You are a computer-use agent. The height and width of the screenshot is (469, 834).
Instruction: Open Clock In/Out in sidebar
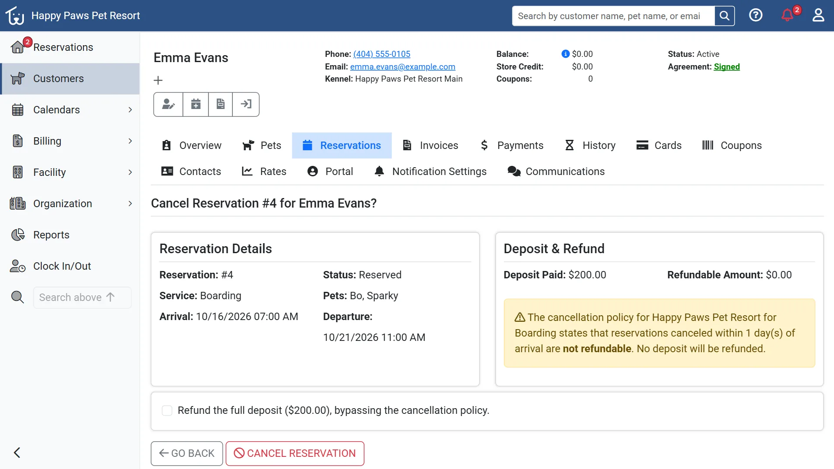pyautogui.click(x=70, y=266)
